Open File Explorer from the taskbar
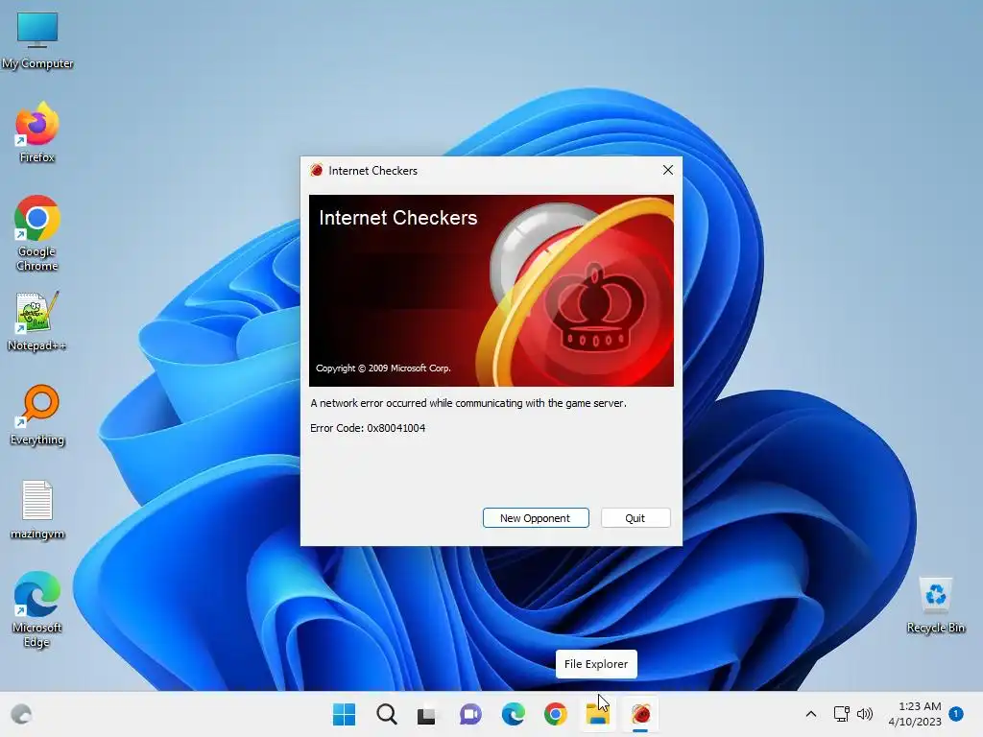983x737 pixels. 597,714
